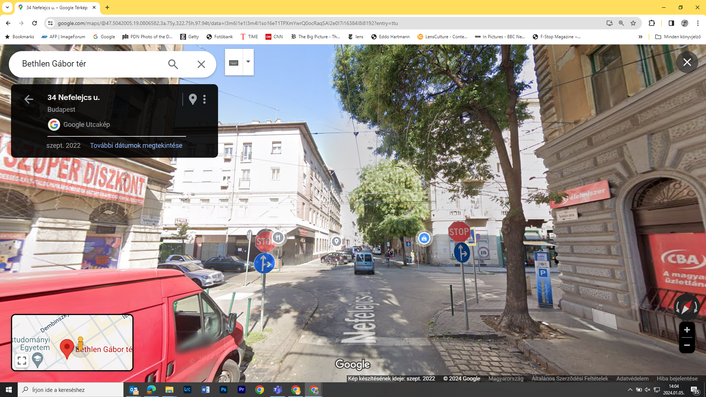
Task: Expand the minimap to full screen
Action: click(x=22, y=361)
